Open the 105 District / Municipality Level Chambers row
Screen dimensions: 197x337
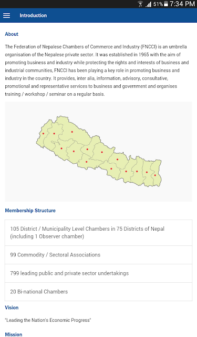98,233
